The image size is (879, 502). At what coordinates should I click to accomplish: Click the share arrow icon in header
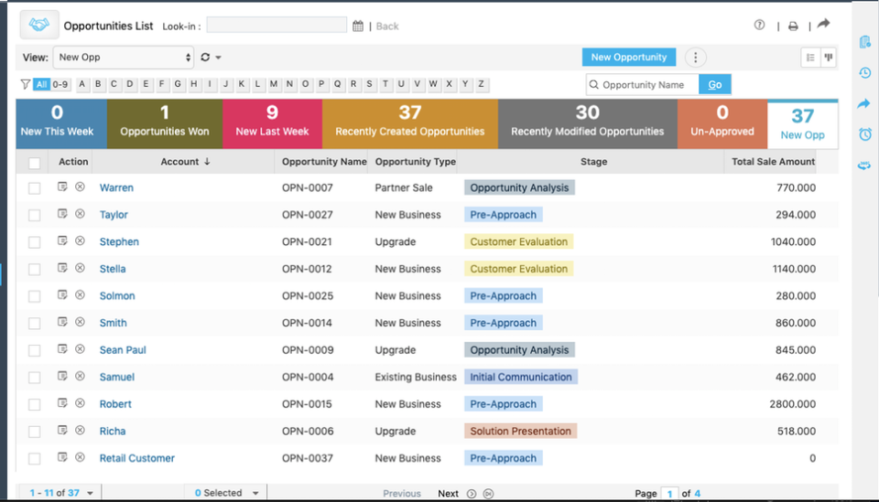point(823,25)
